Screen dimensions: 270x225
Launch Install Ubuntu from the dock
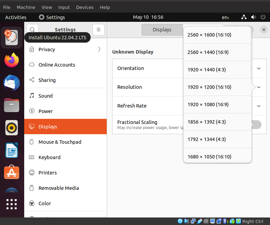[12, 38]
